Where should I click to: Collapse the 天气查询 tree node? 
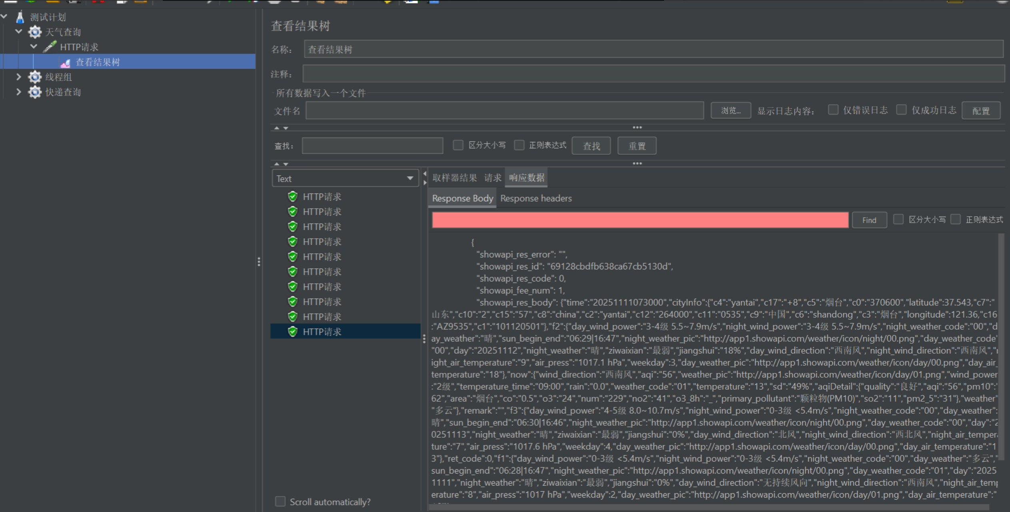[x=18, y=32]
